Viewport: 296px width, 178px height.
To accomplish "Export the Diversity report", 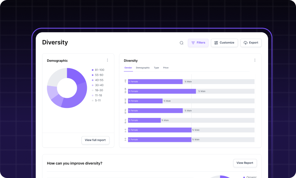I will pos(251,43).
